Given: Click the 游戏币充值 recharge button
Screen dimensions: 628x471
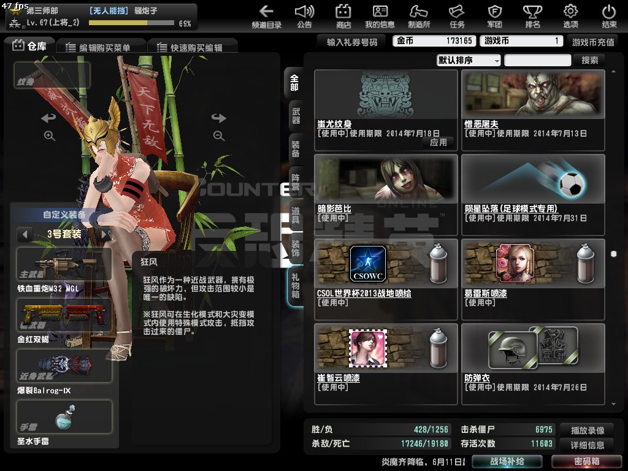Looking at the screenshot, I should pos(593,42).
